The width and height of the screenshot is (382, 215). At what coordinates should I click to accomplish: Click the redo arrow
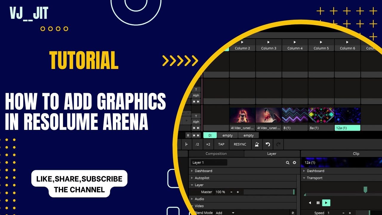coord(278,144)
